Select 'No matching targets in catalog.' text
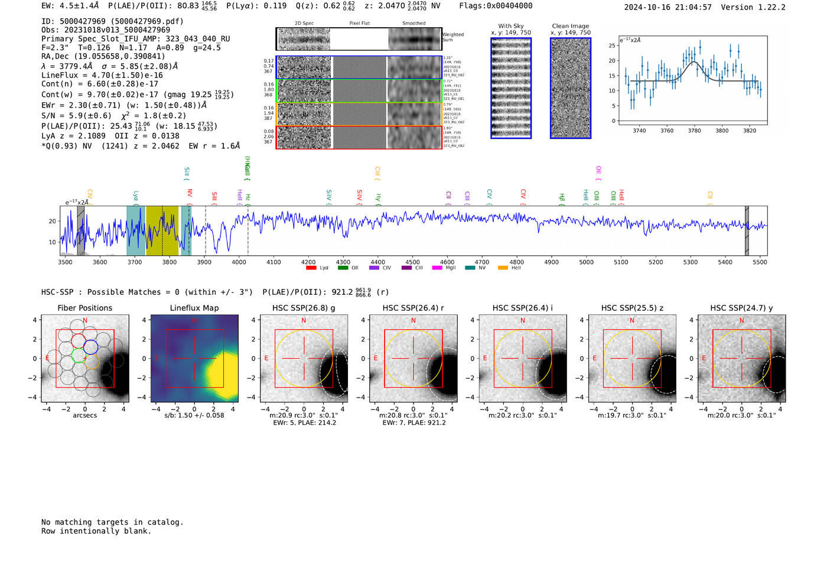Screen dimensions: 827x563 click(112, 522)
